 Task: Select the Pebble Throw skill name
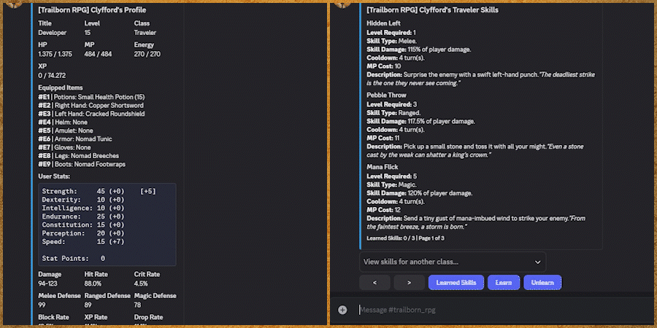388,95
